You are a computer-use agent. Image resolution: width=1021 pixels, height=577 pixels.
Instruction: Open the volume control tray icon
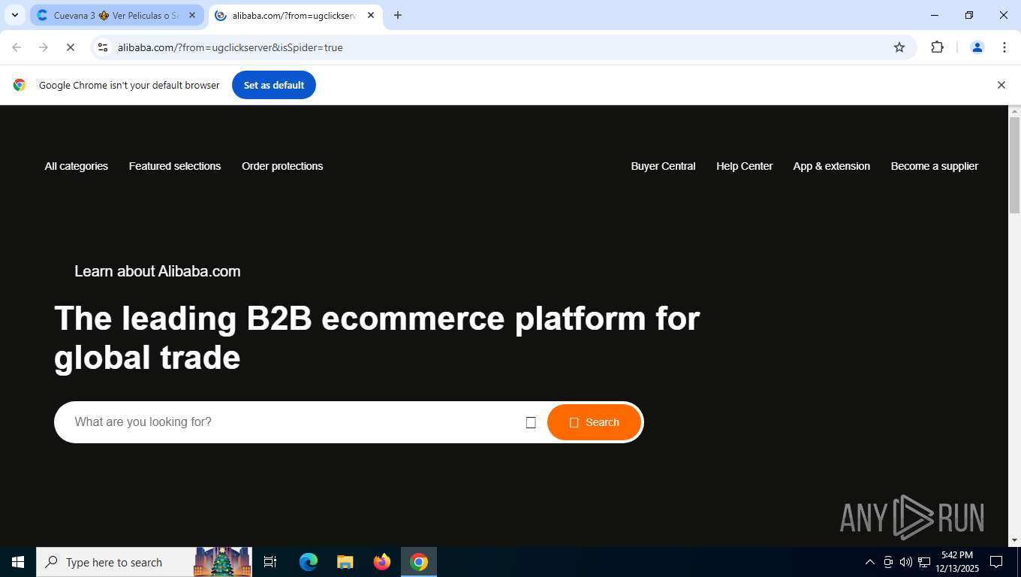pyautogui.click(x=906, y=562)
